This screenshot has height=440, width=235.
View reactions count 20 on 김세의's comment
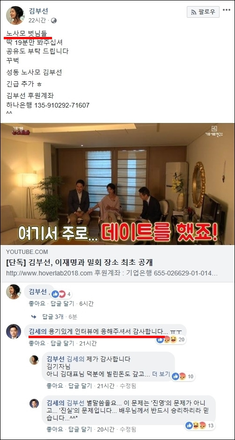182,340
